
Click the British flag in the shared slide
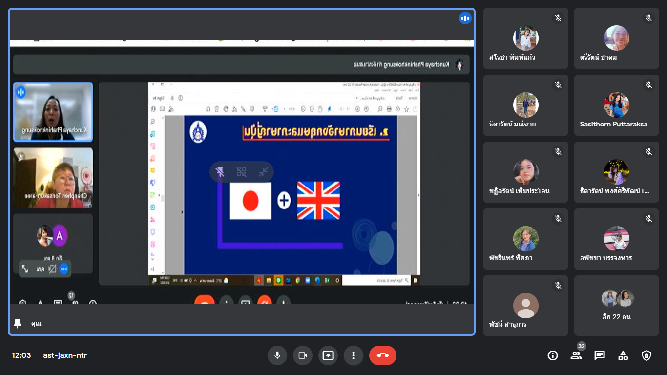(x=318, y=201)
